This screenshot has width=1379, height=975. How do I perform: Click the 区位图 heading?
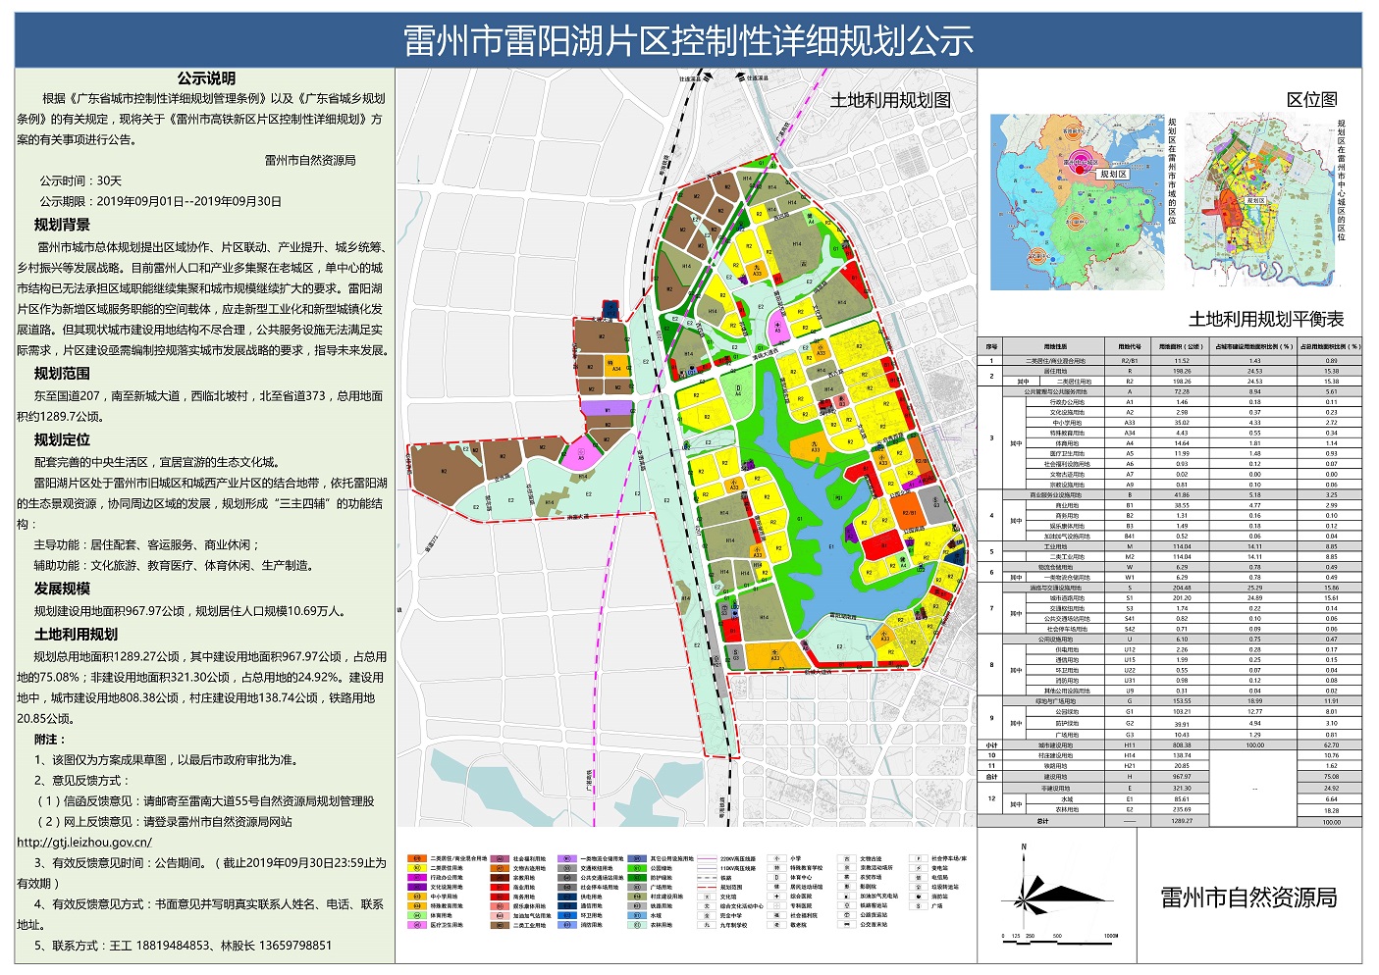1311,100
